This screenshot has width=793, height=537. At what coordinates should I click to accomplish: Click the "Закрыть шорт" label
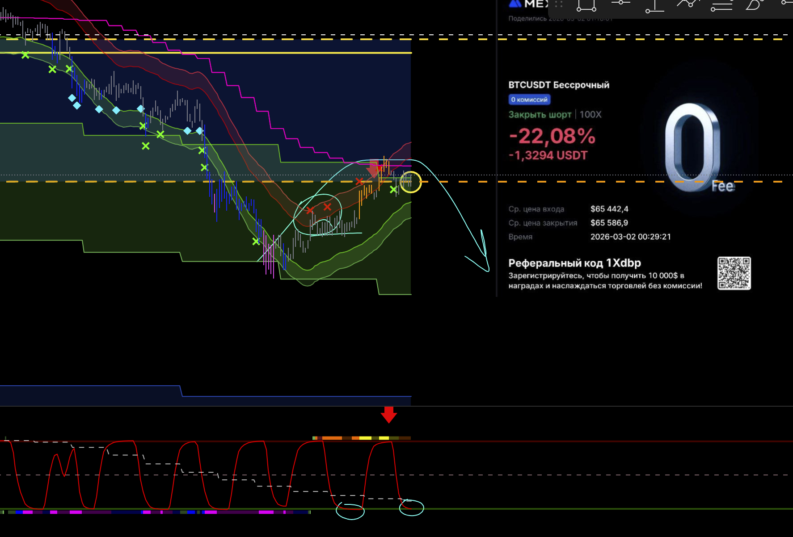tap(540, 115)
